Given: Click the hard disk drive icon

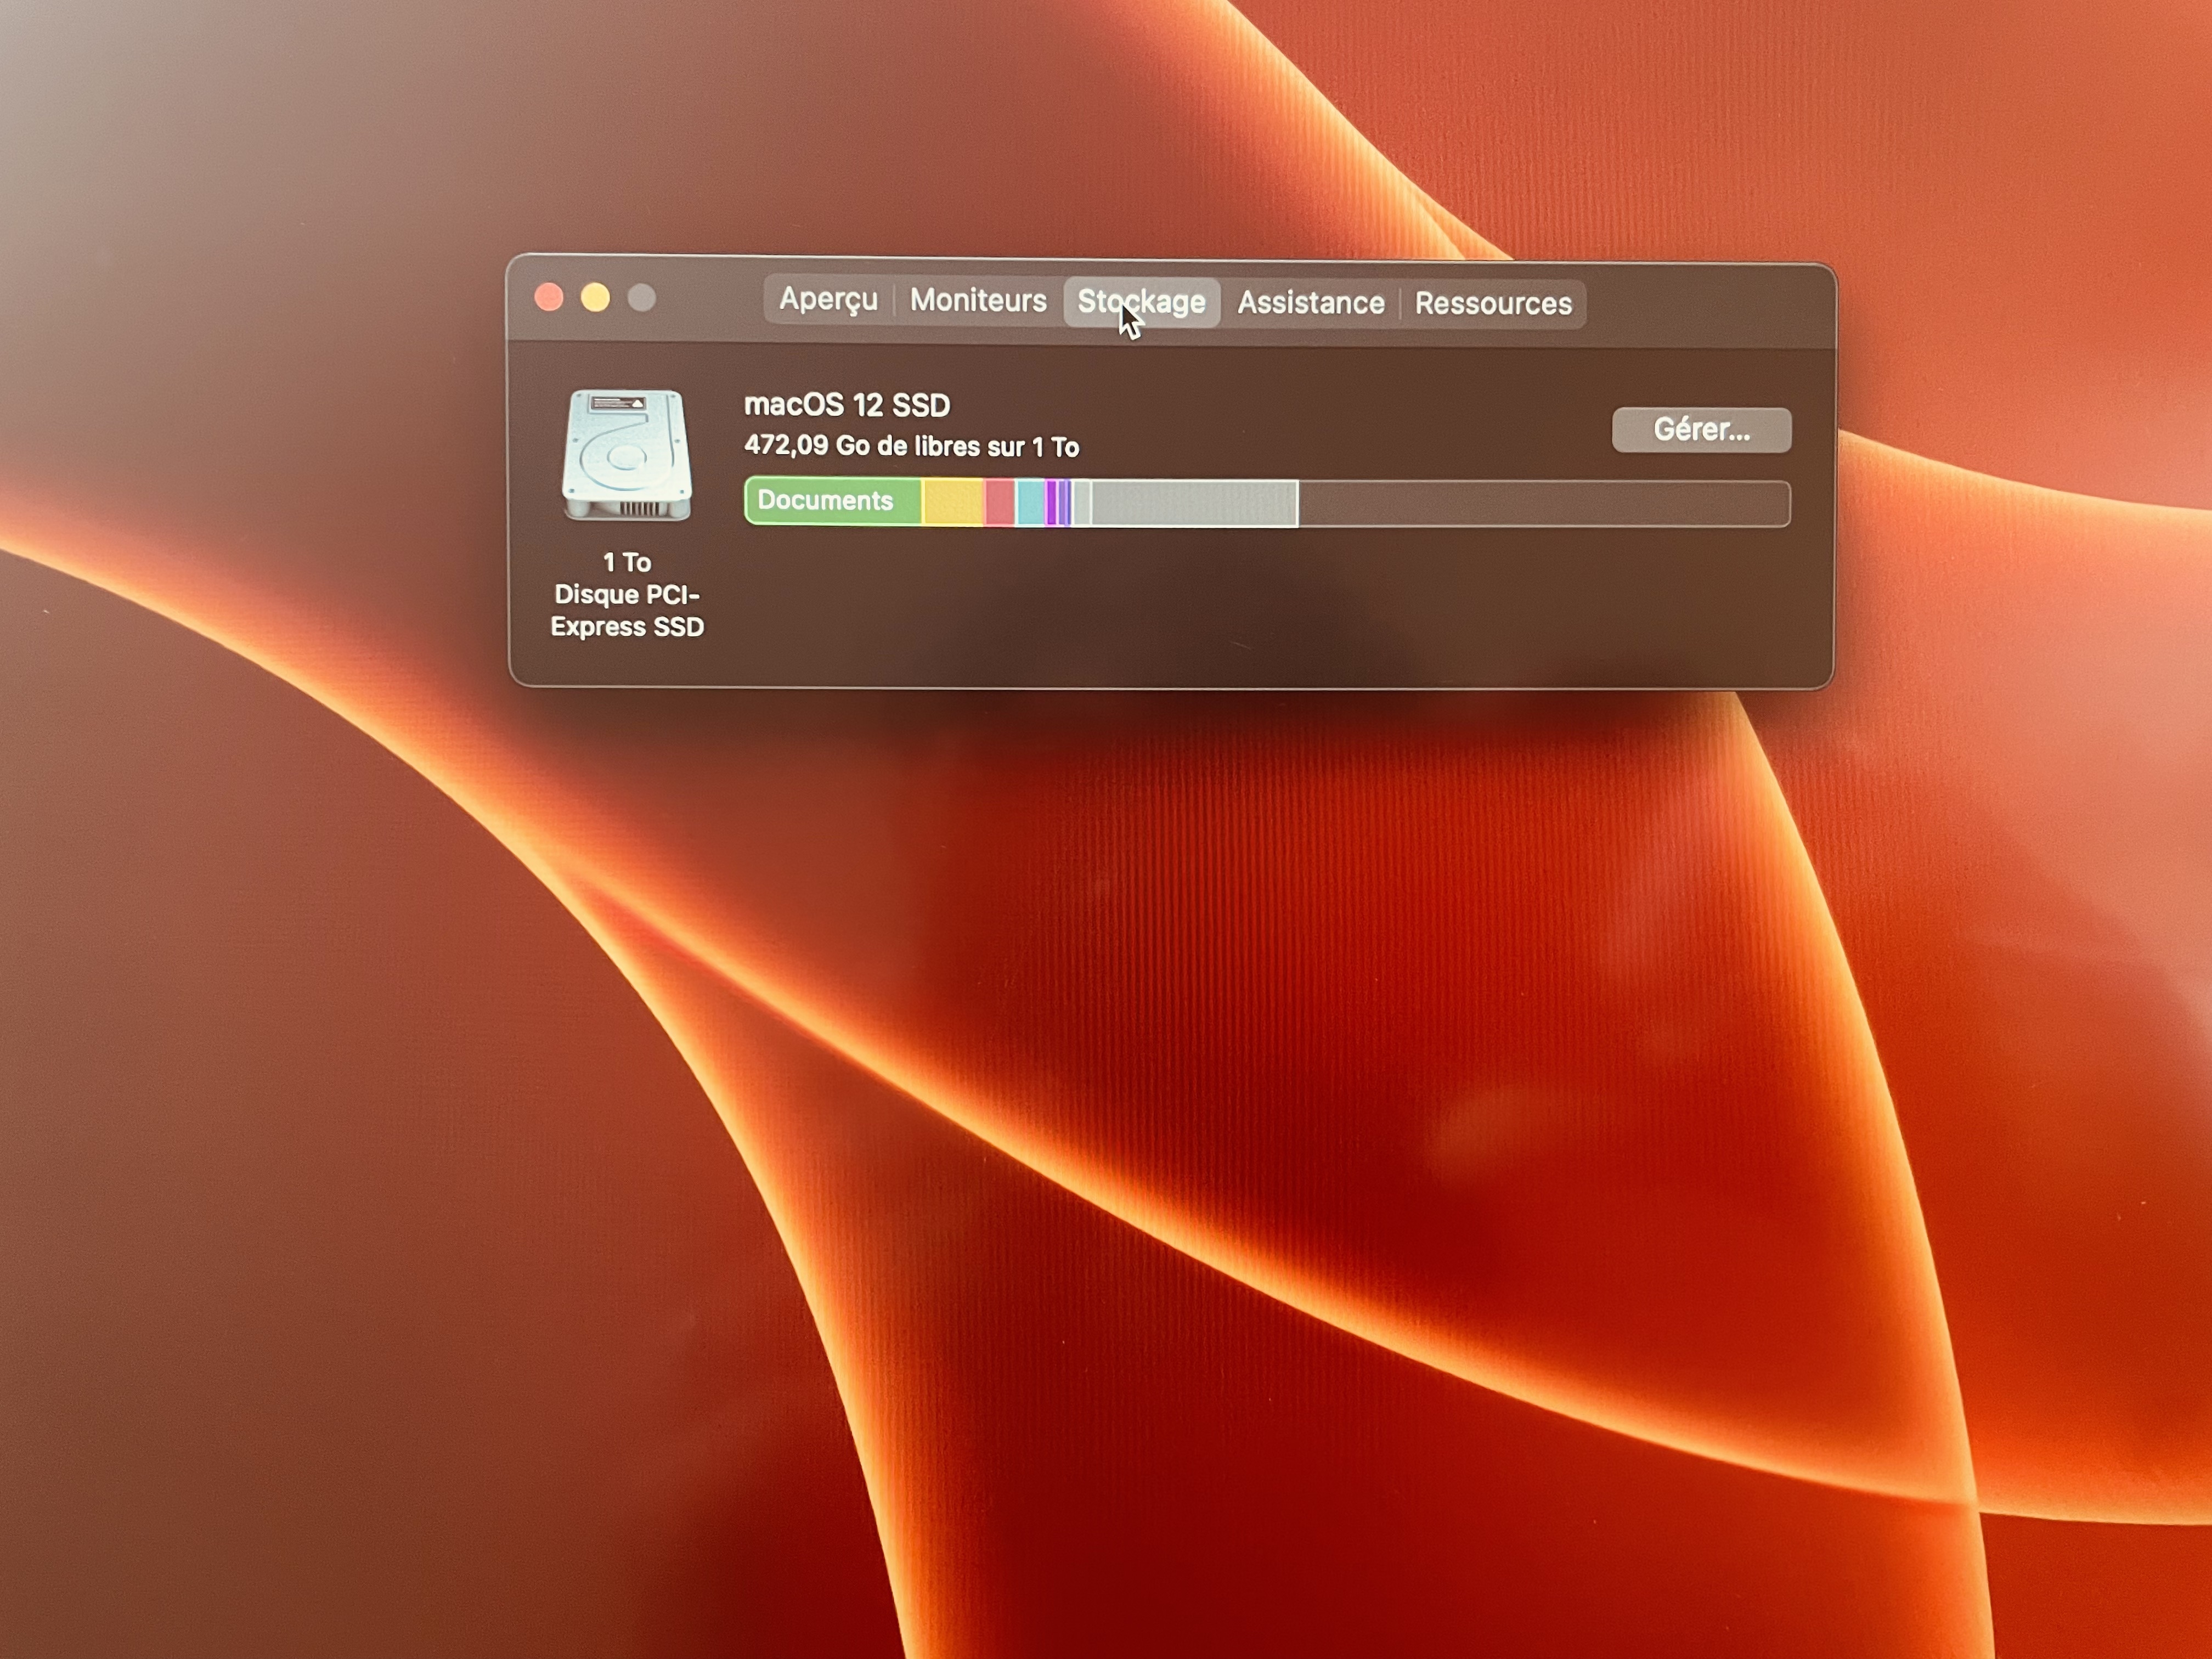Looking at the screenshot, I should click(x=627, y=455).
